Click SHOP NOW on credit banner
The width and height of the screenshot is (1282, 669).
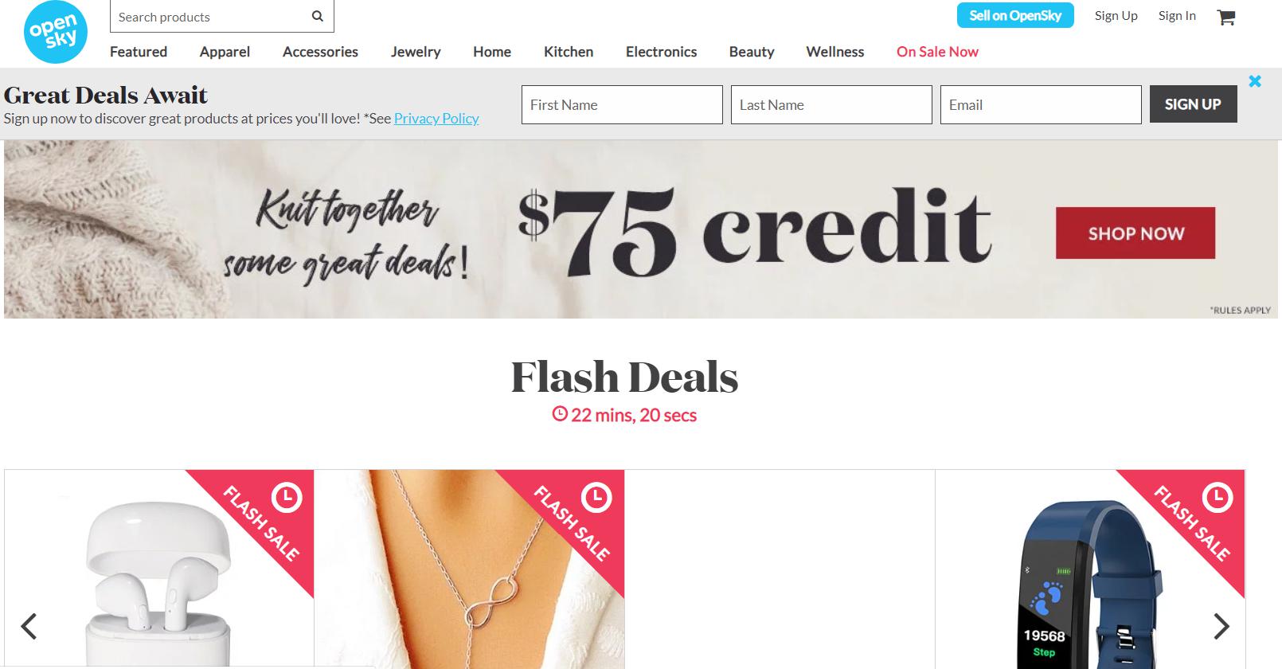[x=1135, y=233]
